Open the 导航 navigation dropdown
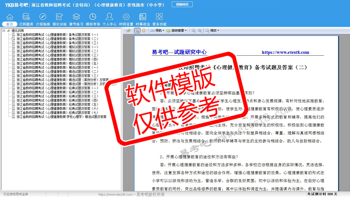Screen dimensions: 350x197 [x=158, y=31]
